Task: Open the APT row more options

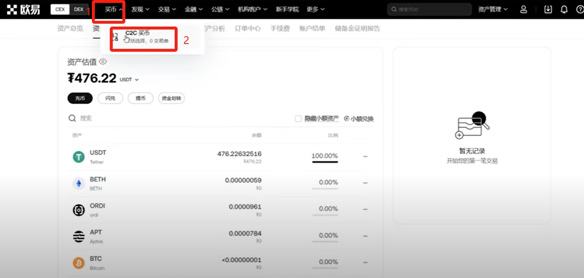Action: point(365,236)
